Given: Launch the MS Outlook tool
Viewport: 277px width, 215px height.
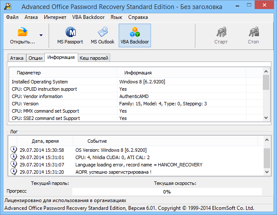Looking at the screenshot, I should click(x=102, y=36).
